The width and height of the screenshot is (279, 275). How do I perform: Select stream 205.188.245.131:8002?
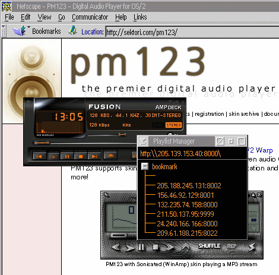189,186
